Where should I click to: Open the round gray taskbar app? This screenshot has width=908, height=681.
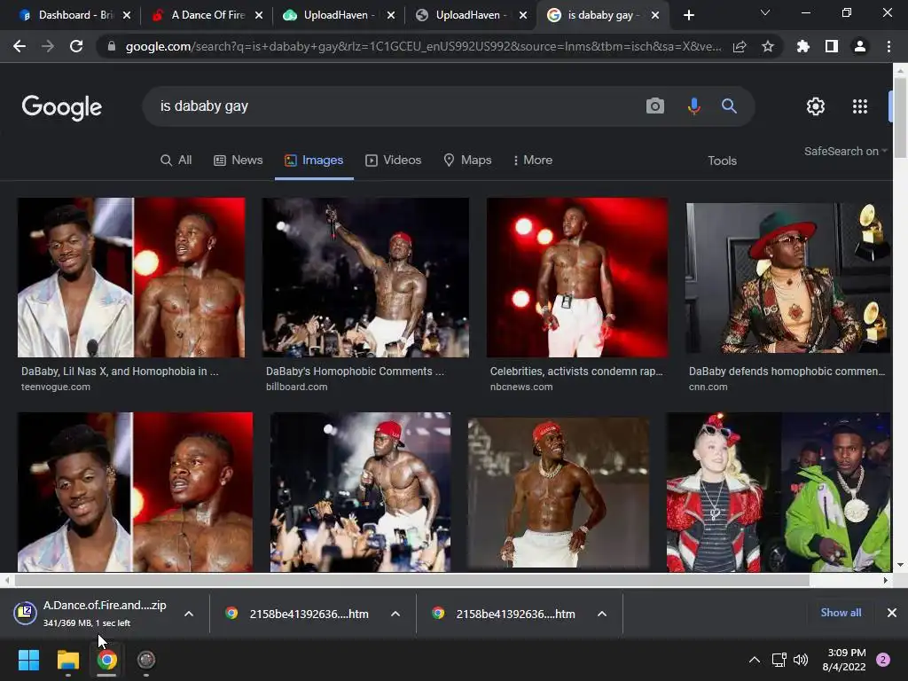click(146, 660)
